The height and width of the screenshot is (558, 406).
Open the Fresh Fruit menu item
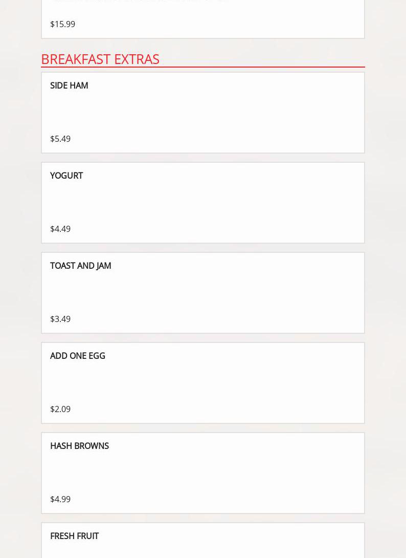tap(74, 536)
